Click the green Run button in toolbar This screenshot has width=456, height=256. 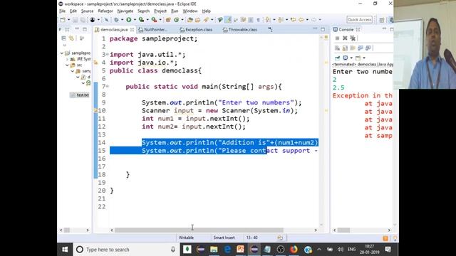pyautogui.click(x=128, y=20)
